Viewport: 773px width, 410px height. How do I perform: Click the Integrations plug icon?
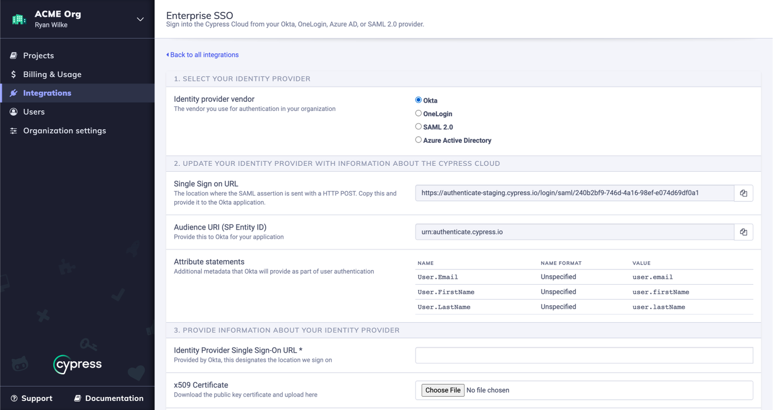coord(13,93)
